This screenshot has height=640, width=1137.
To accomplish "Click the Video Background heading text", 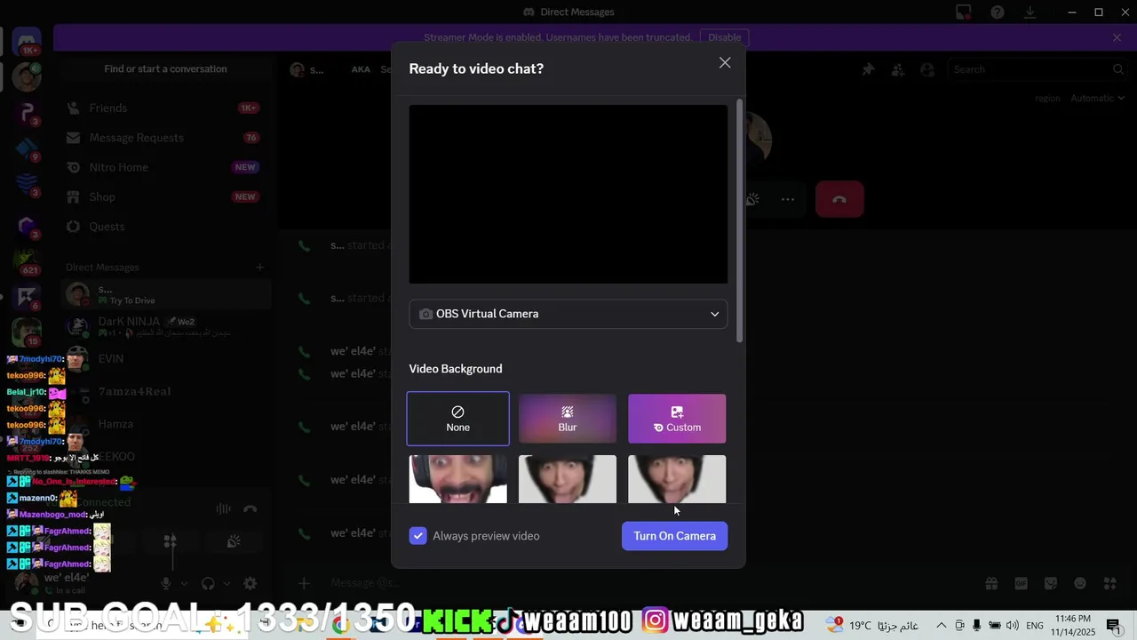I will coord(456,369).
